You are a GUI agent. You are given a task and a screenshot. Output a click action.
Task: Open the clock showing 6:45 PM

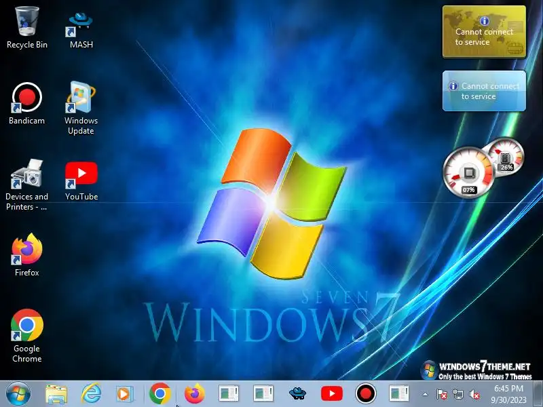coord(508,394)
